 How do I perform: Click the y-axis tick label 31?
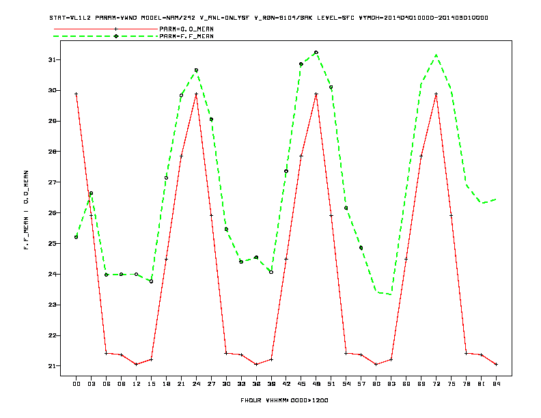coord(52,60)
